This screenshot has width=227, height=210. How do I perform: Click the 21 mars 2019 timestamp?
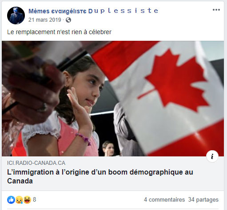tap(45, 20)
